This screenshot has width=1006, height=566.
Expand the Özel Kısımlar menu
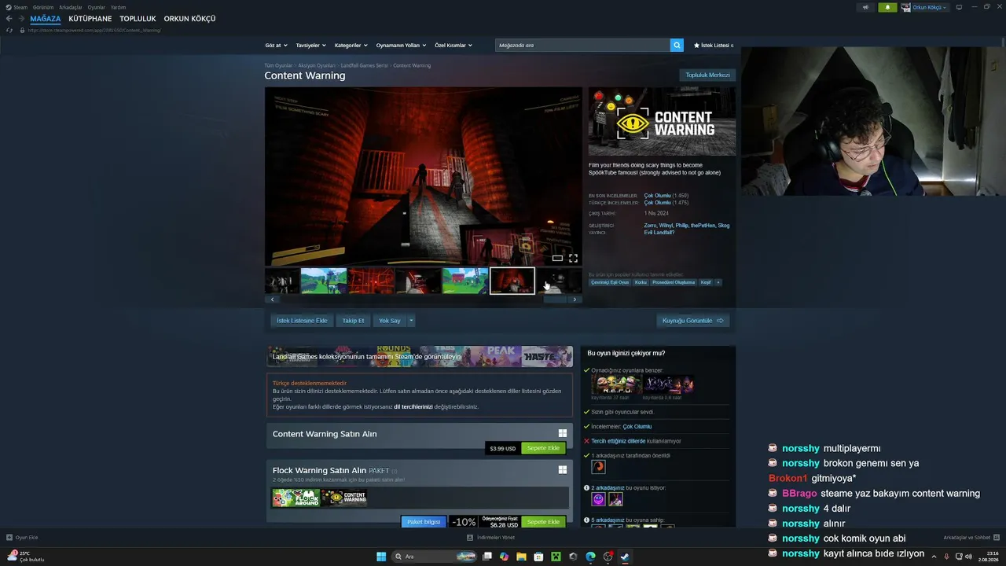pos(453,45)
